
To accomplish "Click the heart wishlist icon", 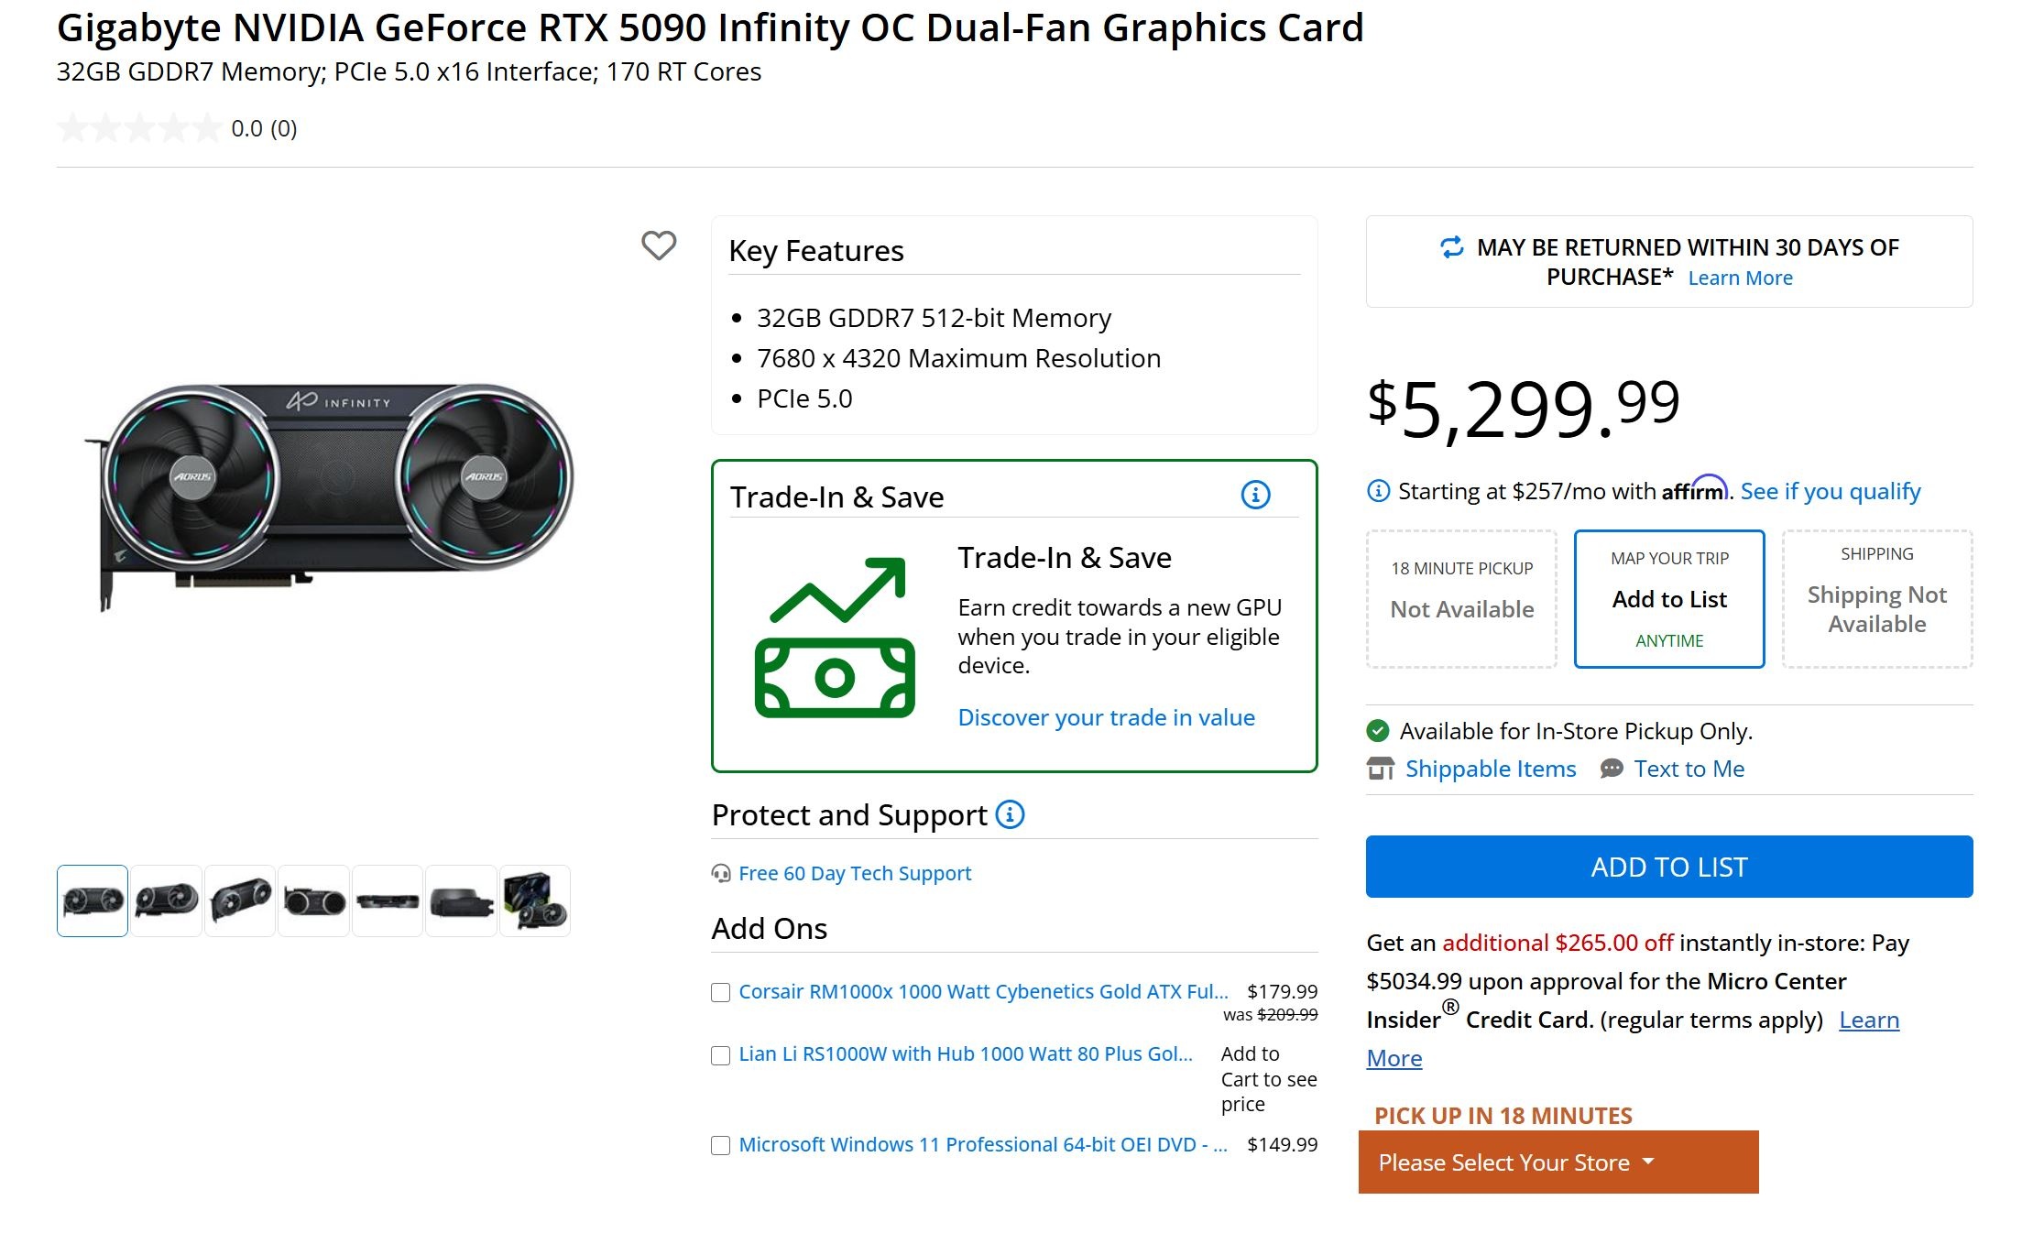I will [x=658, y=245].
